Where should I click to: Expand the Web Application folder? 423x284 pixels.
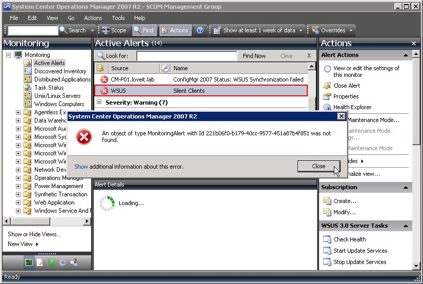click(18, 202)
